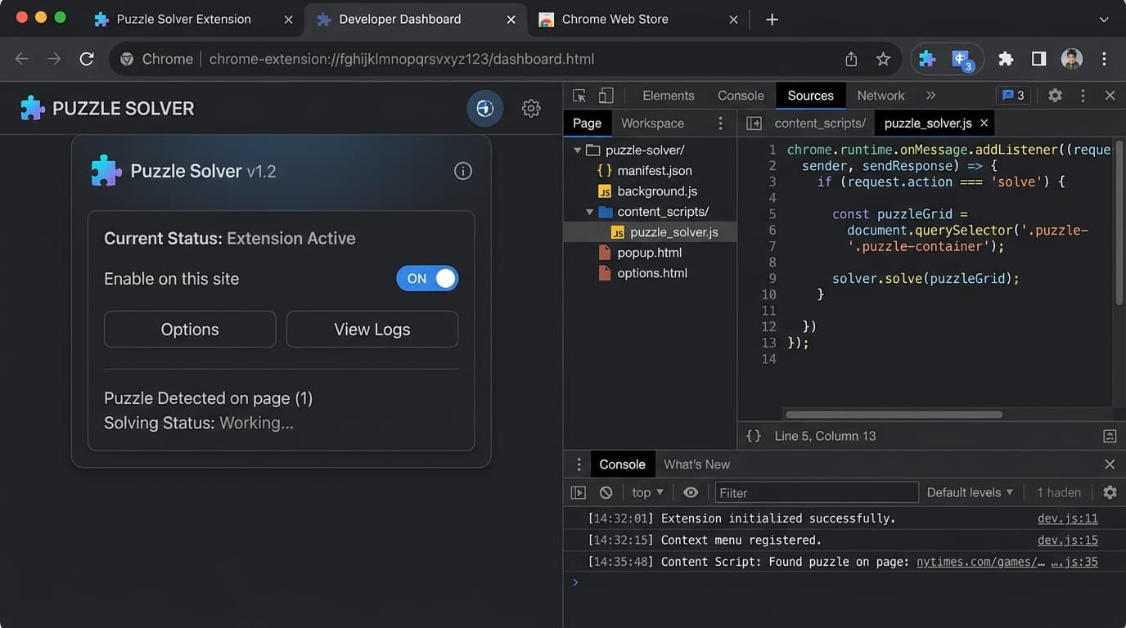This screenshot has height=628, width=1126.
Task: Click the extensions puzzle icon in Chrome toolbar
Action: click(1006, 58)
